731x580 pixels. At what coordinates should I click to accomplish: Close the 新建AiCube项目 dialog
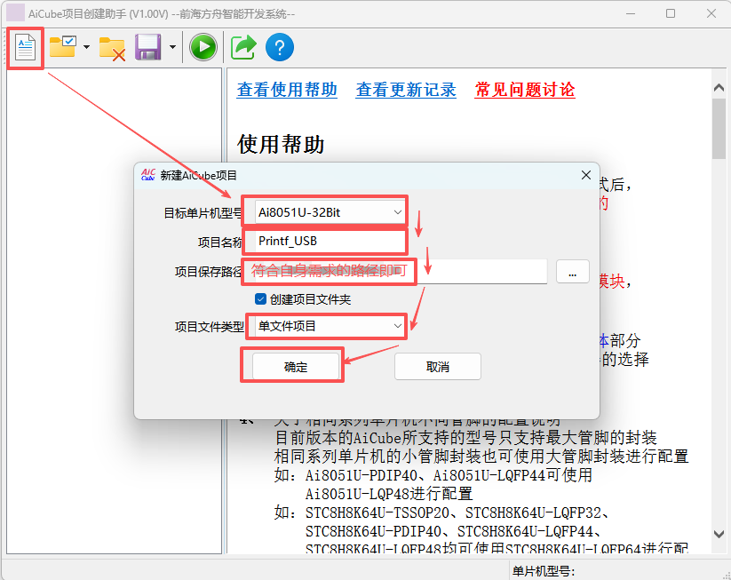click(x=586, y=175)
